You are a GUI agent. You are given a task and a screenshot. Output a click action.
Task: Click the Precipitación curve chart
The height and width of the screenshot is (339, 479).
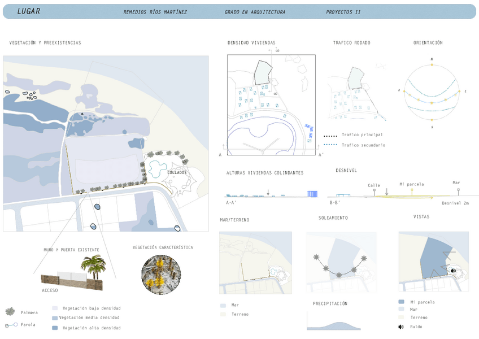[333, 323]
